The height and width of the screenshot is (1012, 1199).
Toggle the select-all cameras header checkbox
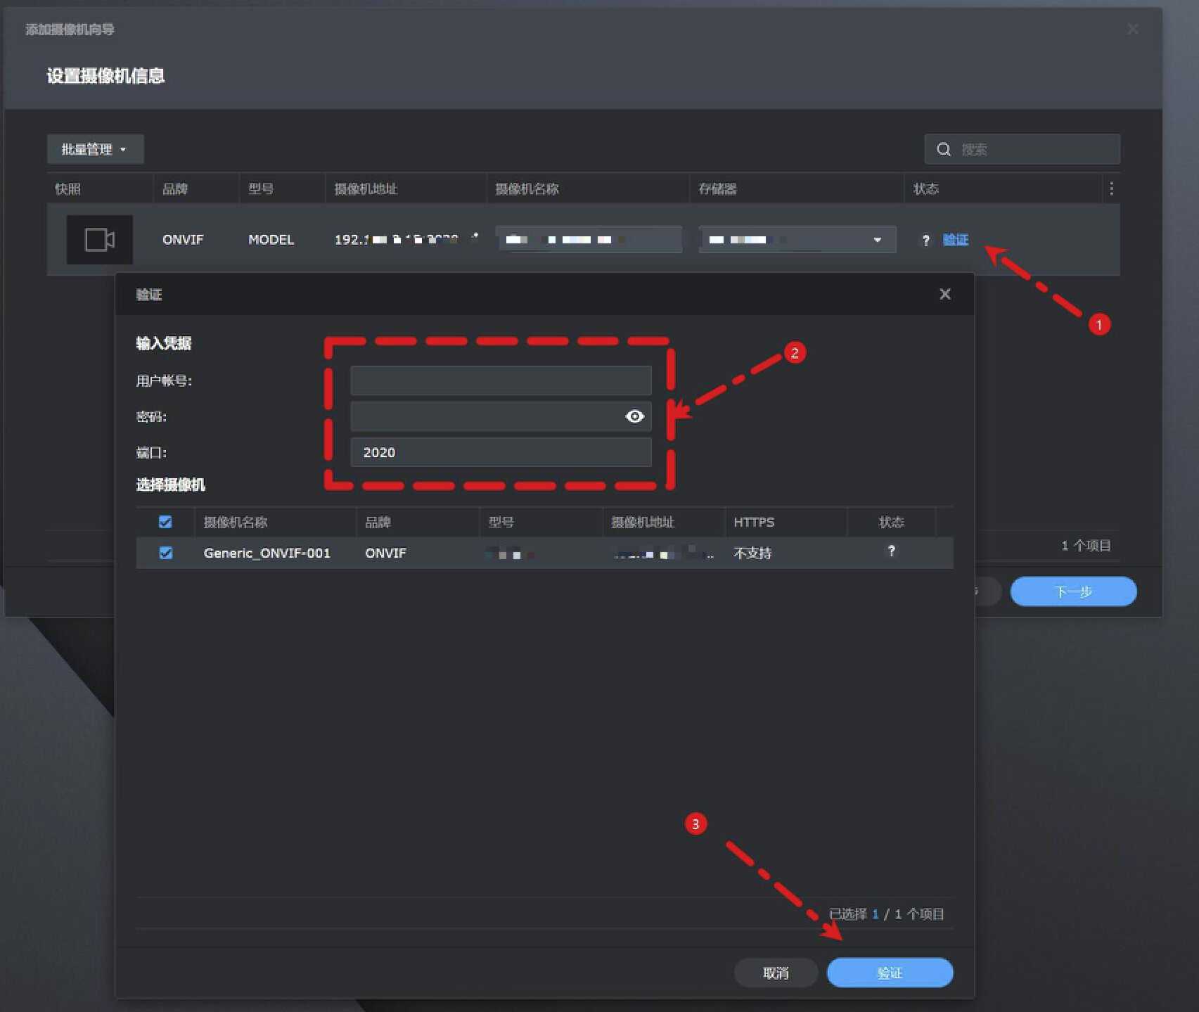tap(165, 522)
